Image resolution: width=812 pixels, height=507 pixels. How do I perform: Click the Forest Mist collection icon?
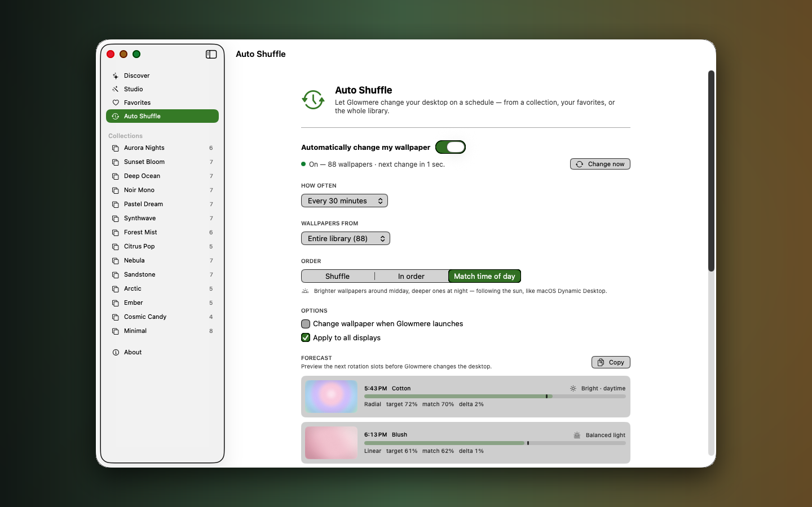116,233
